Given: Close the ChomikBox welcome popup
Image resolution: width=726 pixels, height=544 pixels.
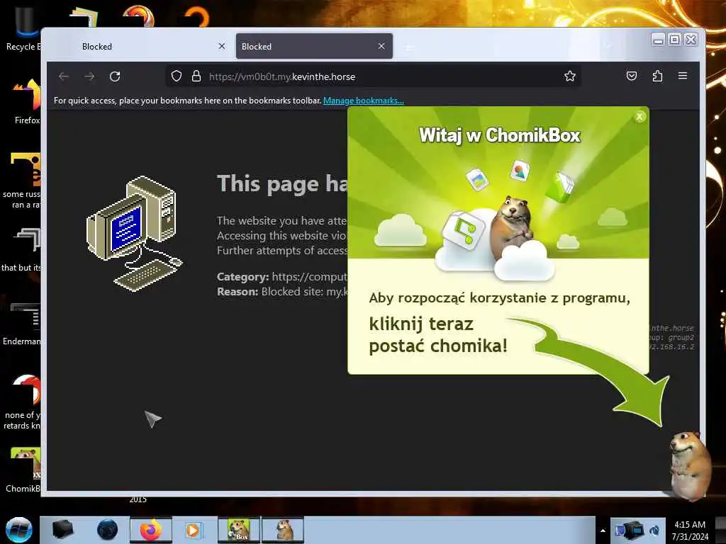Looking at the screenshot, I should click(640, 117).
